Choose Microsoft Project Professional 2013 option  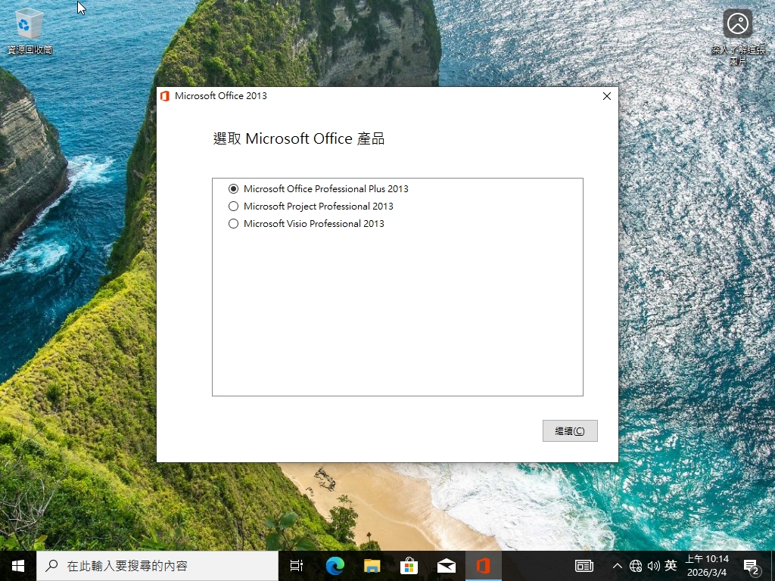tap(233, 206)
